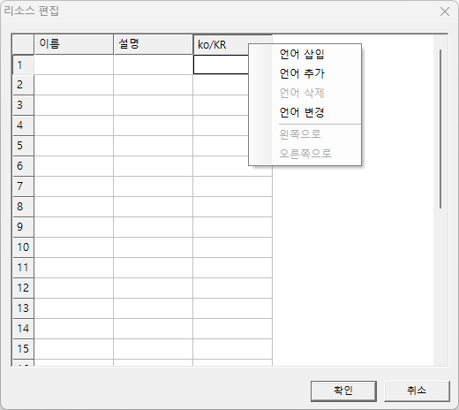
Task: Click the ko/KR column header
Action: (x=221, y=45)
